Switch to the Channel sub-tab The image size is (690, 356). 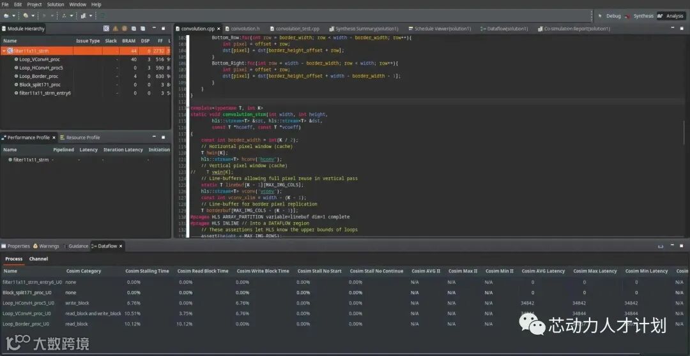38,259
